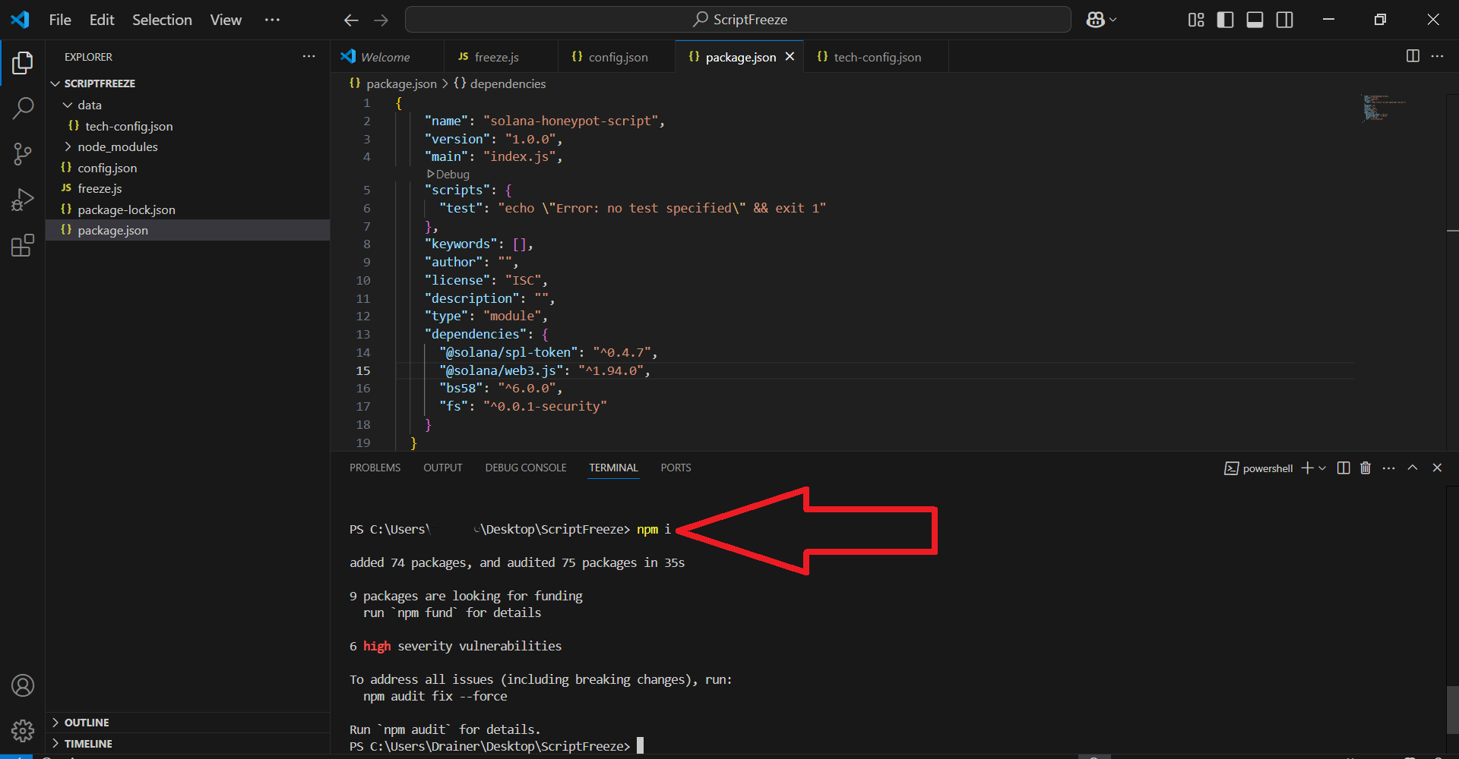Image resolution: width=1459 pixels, height=759 pixels.
Task: Open the Source Control view
Action: [x=23, y=154]
